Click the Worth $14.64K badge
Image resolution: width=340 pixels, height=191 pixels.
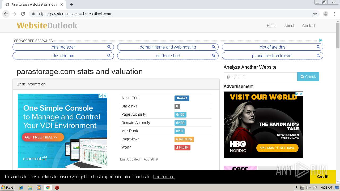click(x=182, y=147)
